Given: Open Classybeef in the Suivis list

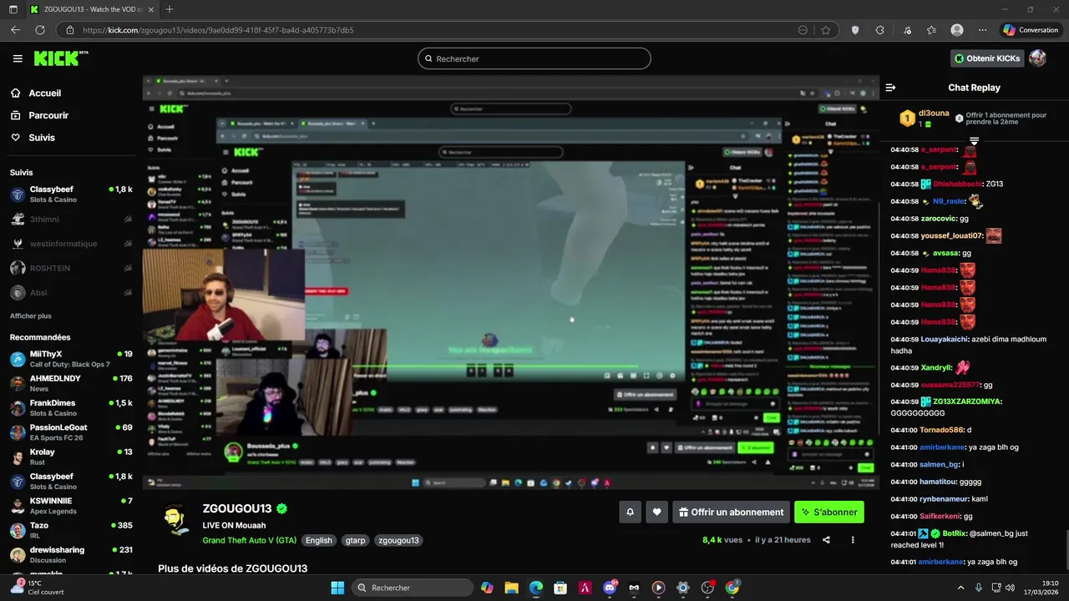Looking at the screenshot, I should click(x=71, y=194).
